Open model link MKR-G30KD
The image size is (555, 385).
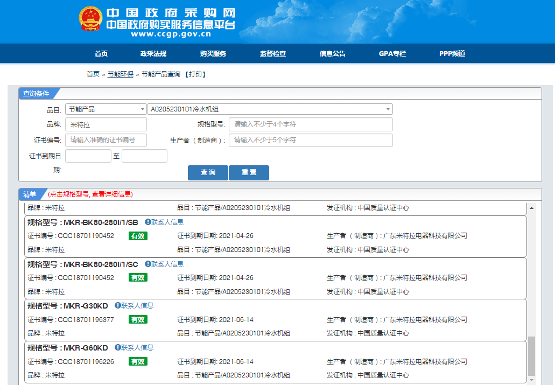pos(86,306)
